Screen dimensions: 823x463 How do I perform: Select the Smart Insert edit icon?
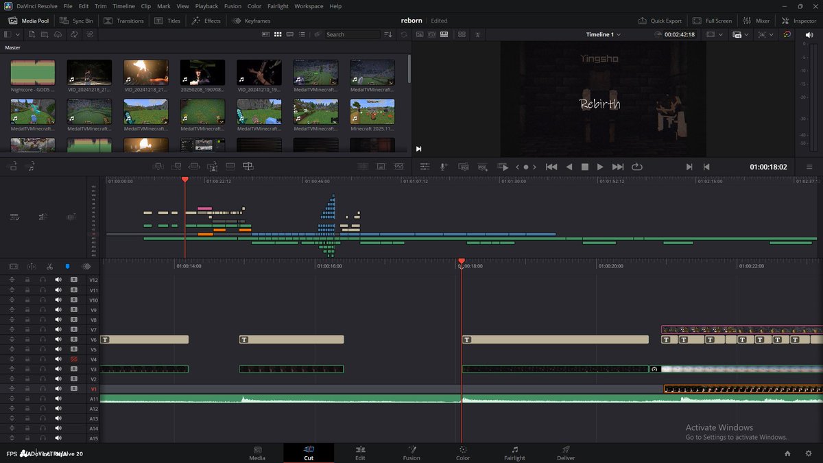coord(158,167)
